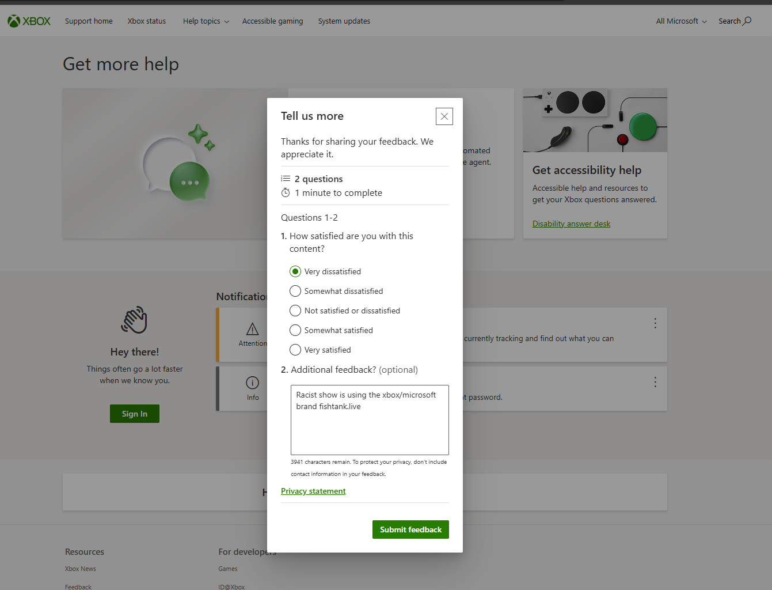Viewport: 772px width, 590px height.
Task: Click the 'Hey there!' heading
Action: pyautogui.click(x=135, y=352)
